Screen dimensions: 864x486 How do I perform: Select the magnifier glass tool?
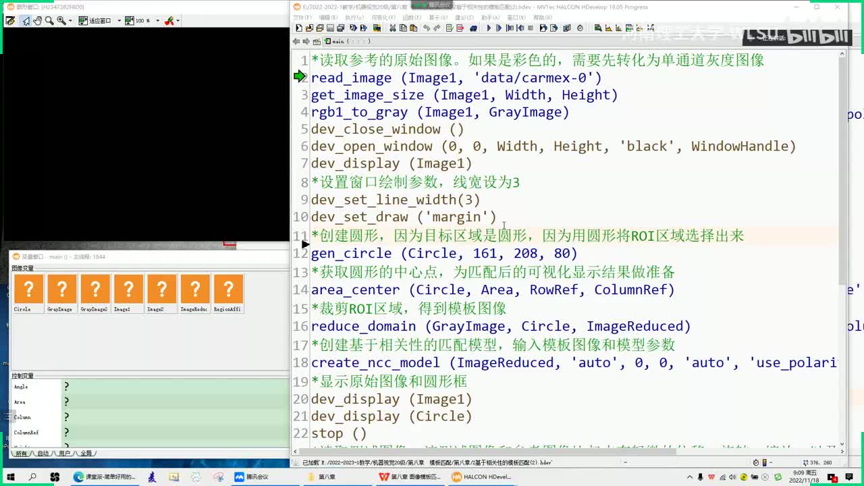pyautogui.click(x=49, y=21)
